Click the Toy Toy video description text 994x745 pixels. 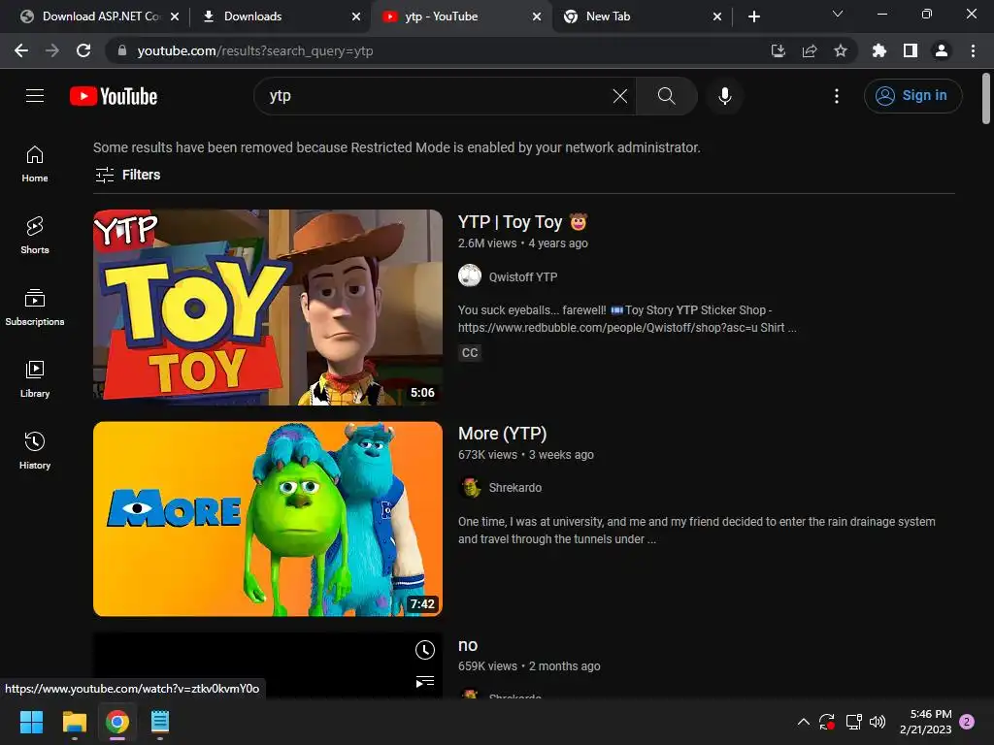(x=627, y=318)
